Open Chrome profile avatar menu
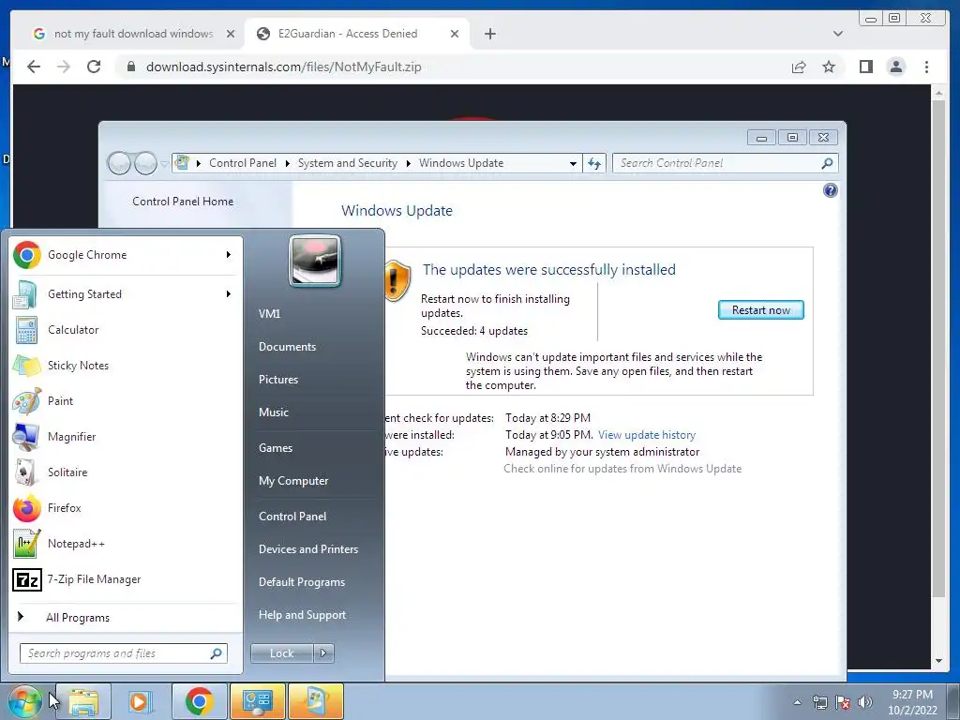This screenshot has width=960, height=720. pyautogui.click(x=895, y=67)
